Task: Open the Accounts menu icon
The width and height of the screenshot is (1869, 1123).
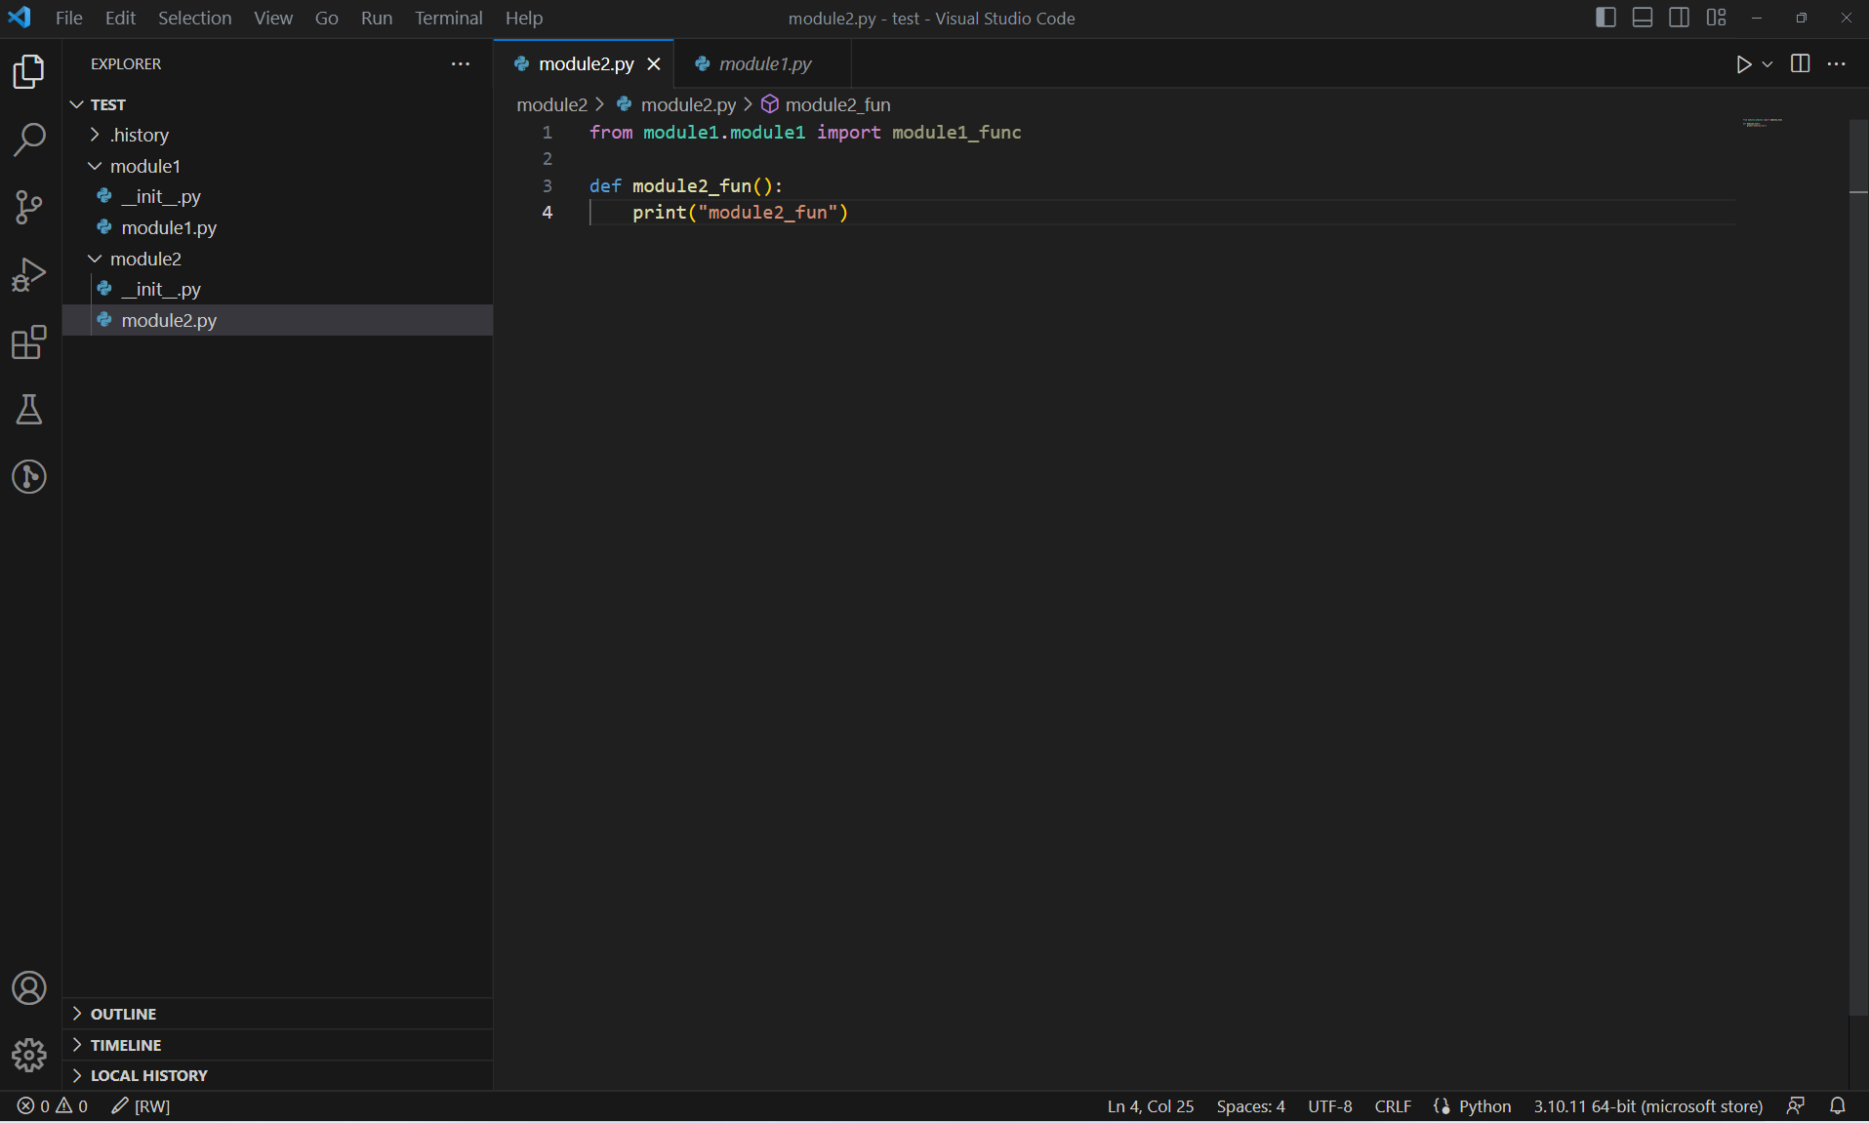Action: [x=29, y=988]
